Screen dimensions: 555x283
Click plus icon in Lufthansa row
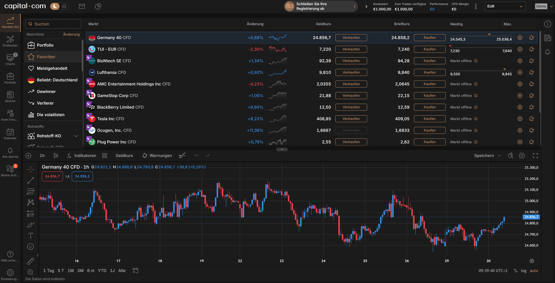520,72
